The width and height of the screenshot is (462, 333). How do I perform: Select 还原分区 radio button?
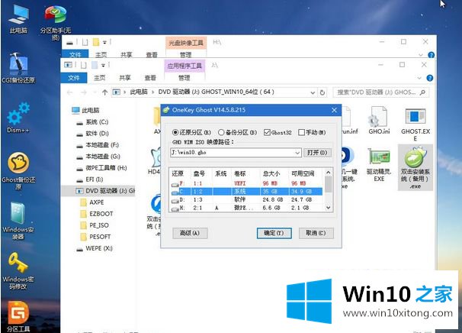tap(175, 132)
